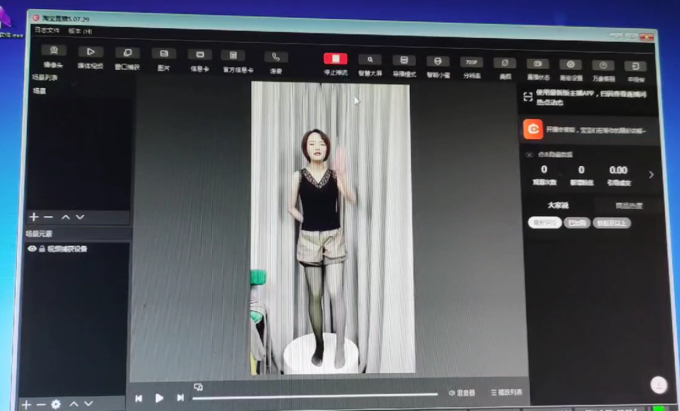Start a co-stream call (连麦)
The width and height of the screenshot is (680, 411).
pyautogui.click(x=276, y=58)
